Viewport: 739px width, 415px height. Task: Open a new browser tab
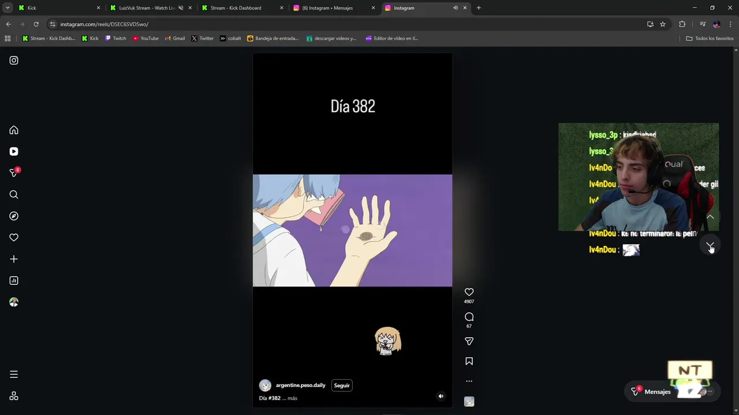[x=479, y=8]
